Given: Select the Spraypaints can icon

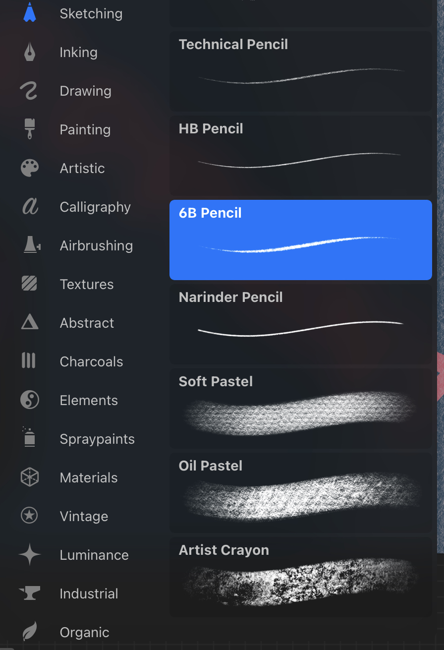Looking at the screenshot, I should coord(29,439).
